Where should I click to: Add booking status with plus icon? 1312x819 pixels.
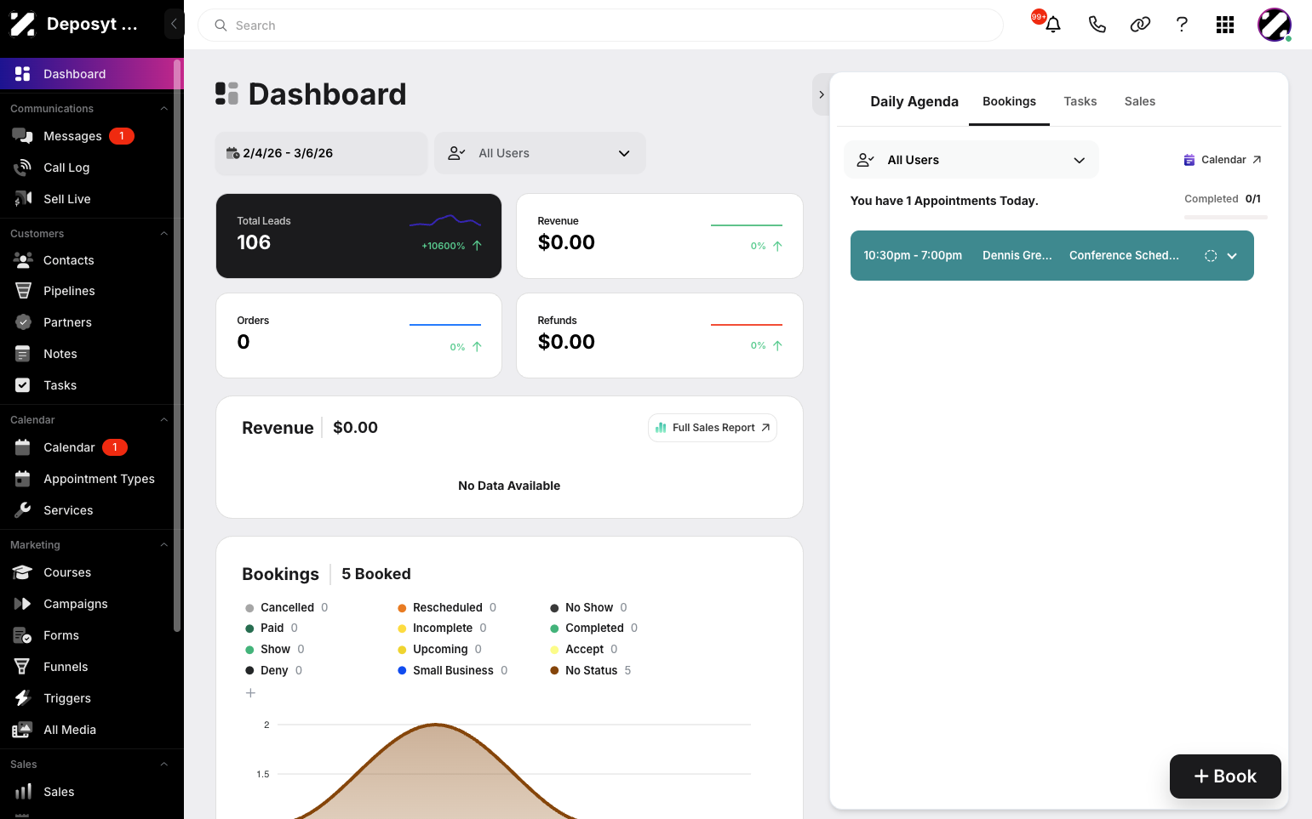[x=250, y=693]
